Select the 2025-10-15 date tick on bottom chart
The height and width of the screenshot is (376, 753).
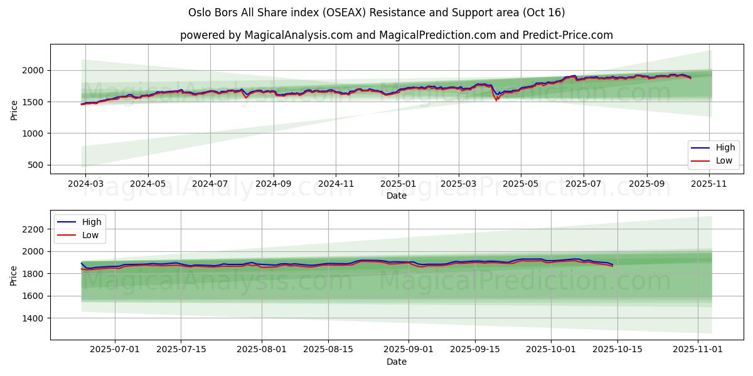(x=617, y=350)
